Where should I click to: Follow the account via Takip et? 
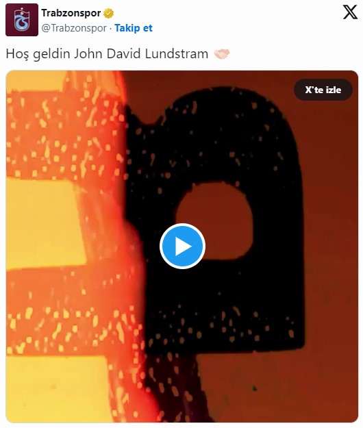(x=133, y=28)
